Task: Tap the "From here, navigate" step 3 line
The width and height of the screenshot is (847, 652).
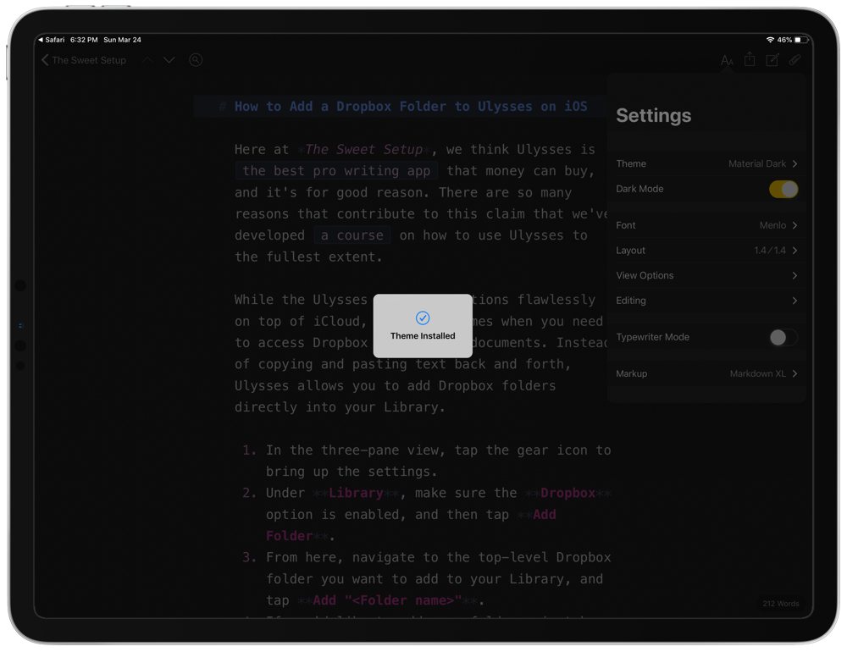Action: pyautogui.click(x=438, y=557)
